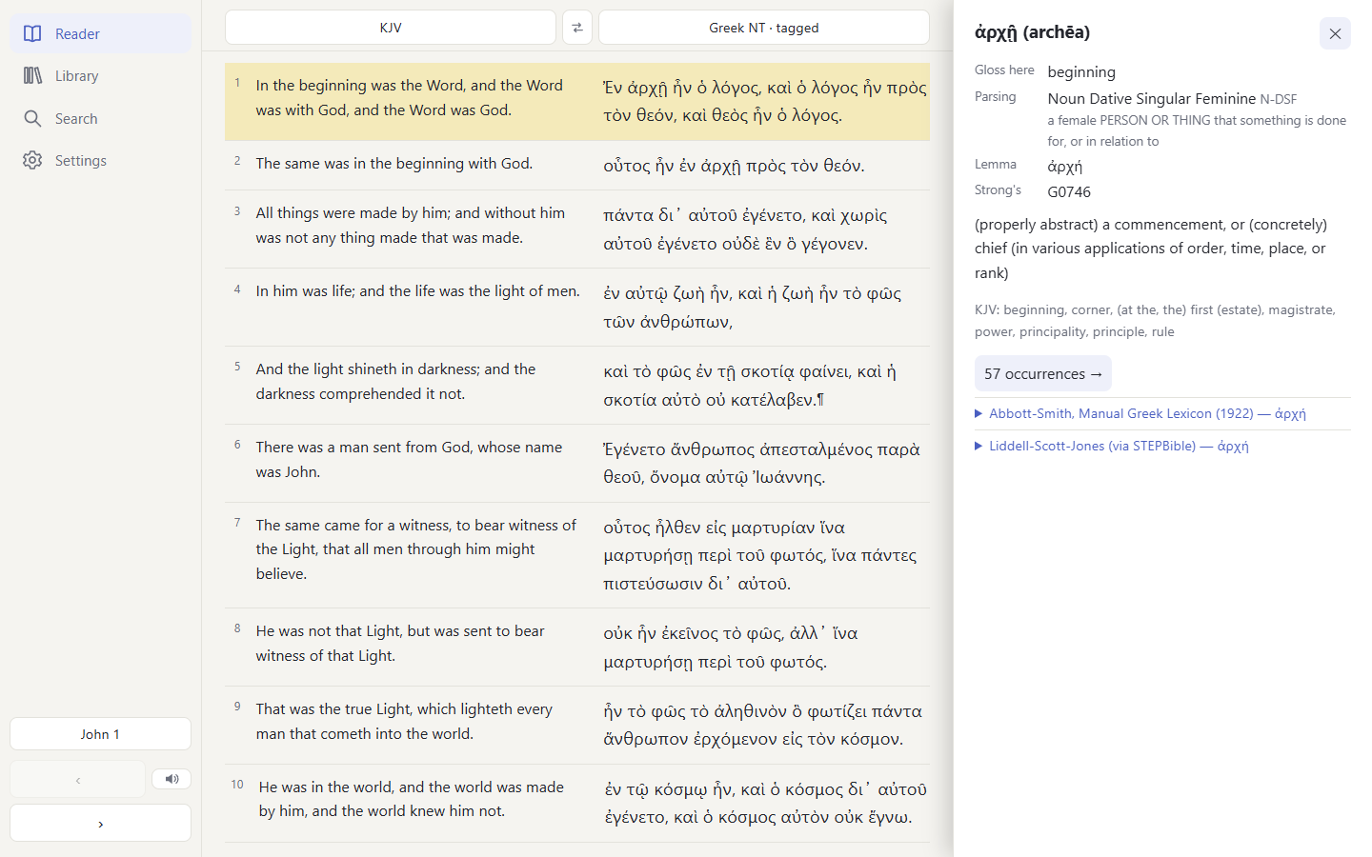This screenshot has height=857, width=1372.
Task: Click verse number 1 marker
Action: click(x=237, y=83)
